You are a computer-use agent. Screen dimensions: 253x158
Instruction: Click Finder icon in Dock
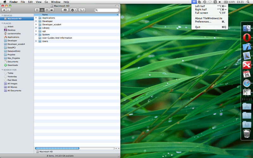[x=247, y=28]
